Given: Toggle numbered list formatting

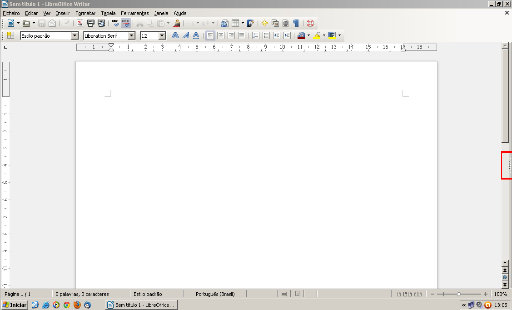Looking at the screenshot, I should point(256,35).
